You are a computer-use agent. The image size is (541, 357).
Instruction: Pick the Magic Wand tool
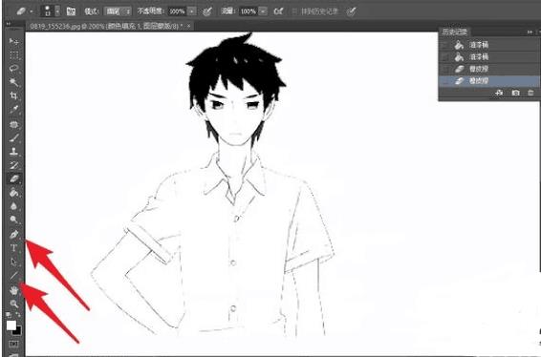coord(13,82)
